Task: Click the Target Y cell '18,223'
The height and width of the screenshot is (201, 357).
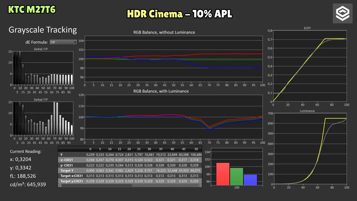Action: tap(161, 171)
